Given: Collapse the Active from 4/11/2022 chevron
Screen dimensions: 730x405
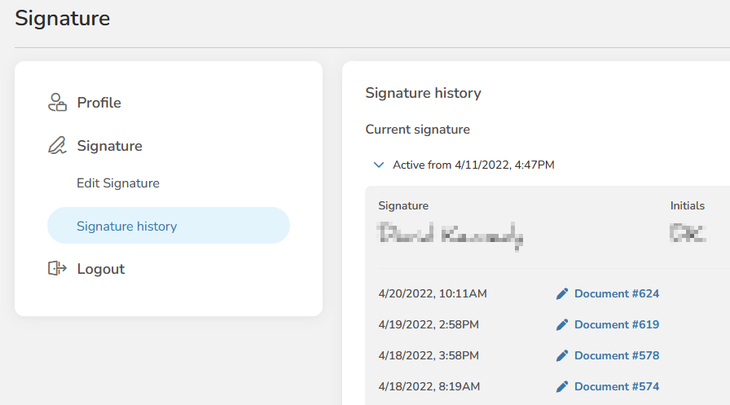Looking at the screenshot, I should pos(378,165).
